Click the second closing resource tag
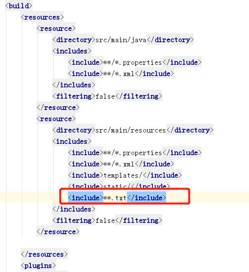 58,232
